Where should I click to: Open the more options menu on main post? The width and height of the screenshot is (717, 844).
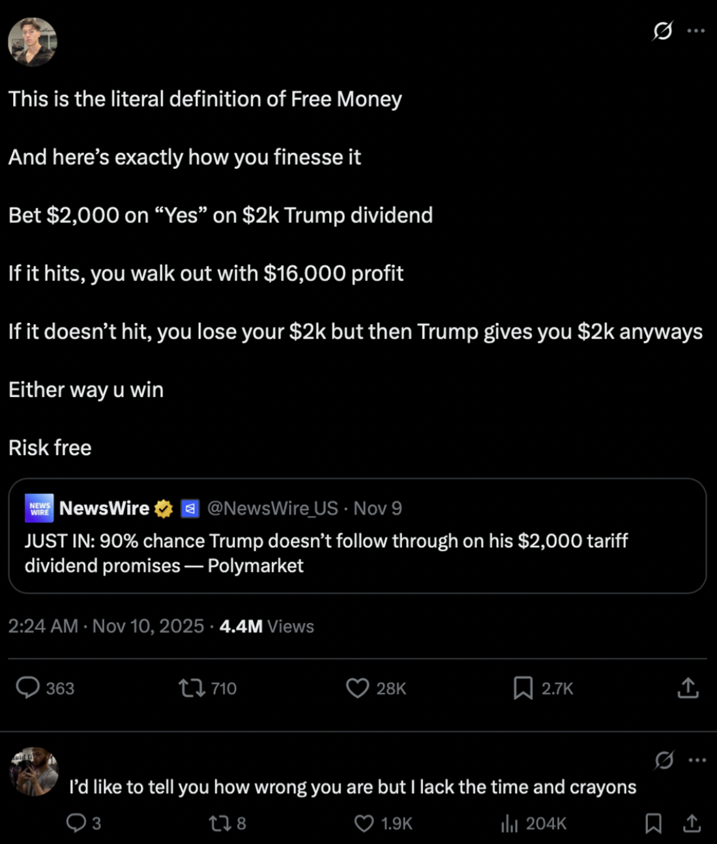coord(696,31)
